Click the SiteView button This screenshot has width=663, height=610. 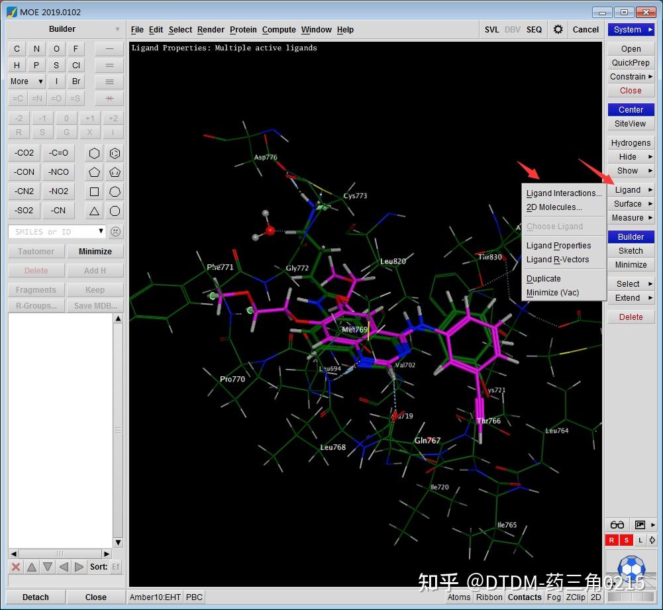click(631, 124)
